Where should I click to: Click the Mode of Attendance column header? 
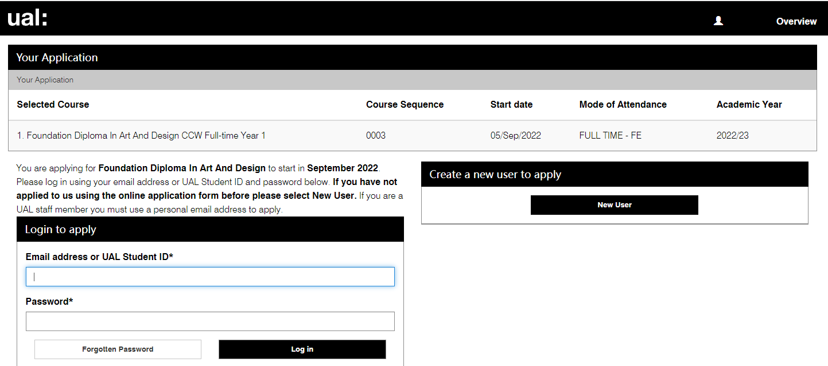click(x=623, y=104)
